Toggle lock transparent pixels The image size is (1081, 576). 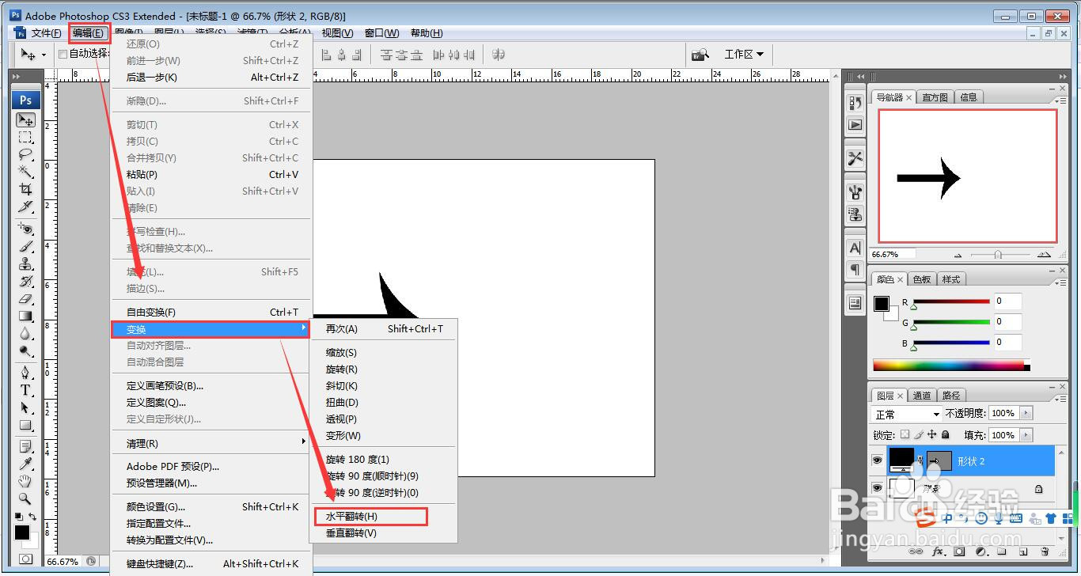pyautogui.click(x=905, y=434)
